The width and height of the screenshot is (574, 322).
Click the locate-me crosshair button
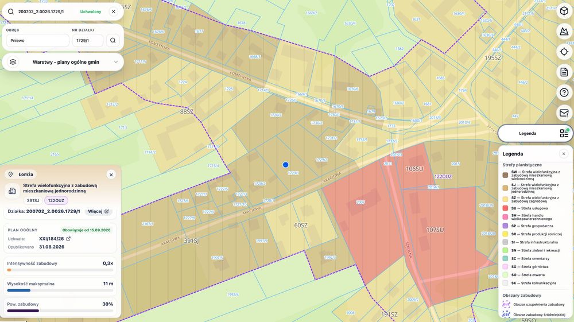[x=564, y=52]
